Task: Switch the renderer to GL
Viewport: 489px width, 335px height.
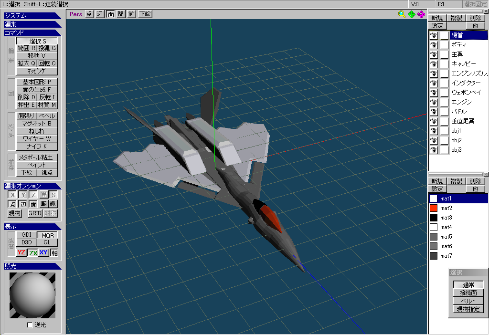Action: [x=47, y=242]
